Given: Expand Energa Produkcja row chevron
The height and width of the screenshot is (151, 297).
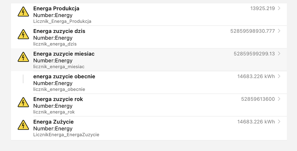Looking at the screenshot, I should [x=279, y=8].
